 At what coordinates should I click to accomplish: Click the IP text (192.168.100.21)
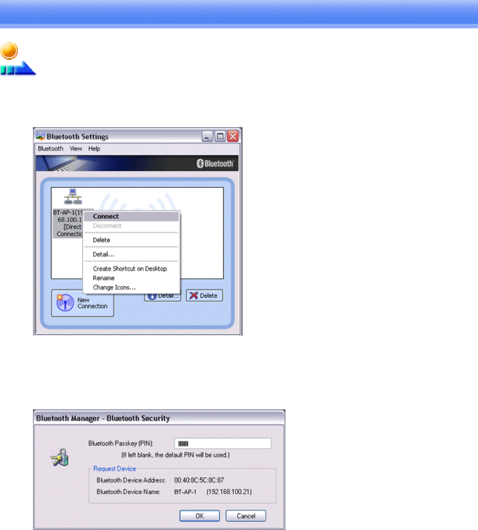(x=229, y=492)
